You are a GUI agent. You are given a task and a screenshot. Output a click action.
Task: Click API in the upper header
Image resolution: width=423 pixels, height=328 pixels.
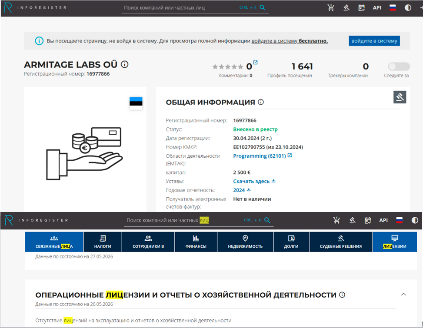[377, 8]
